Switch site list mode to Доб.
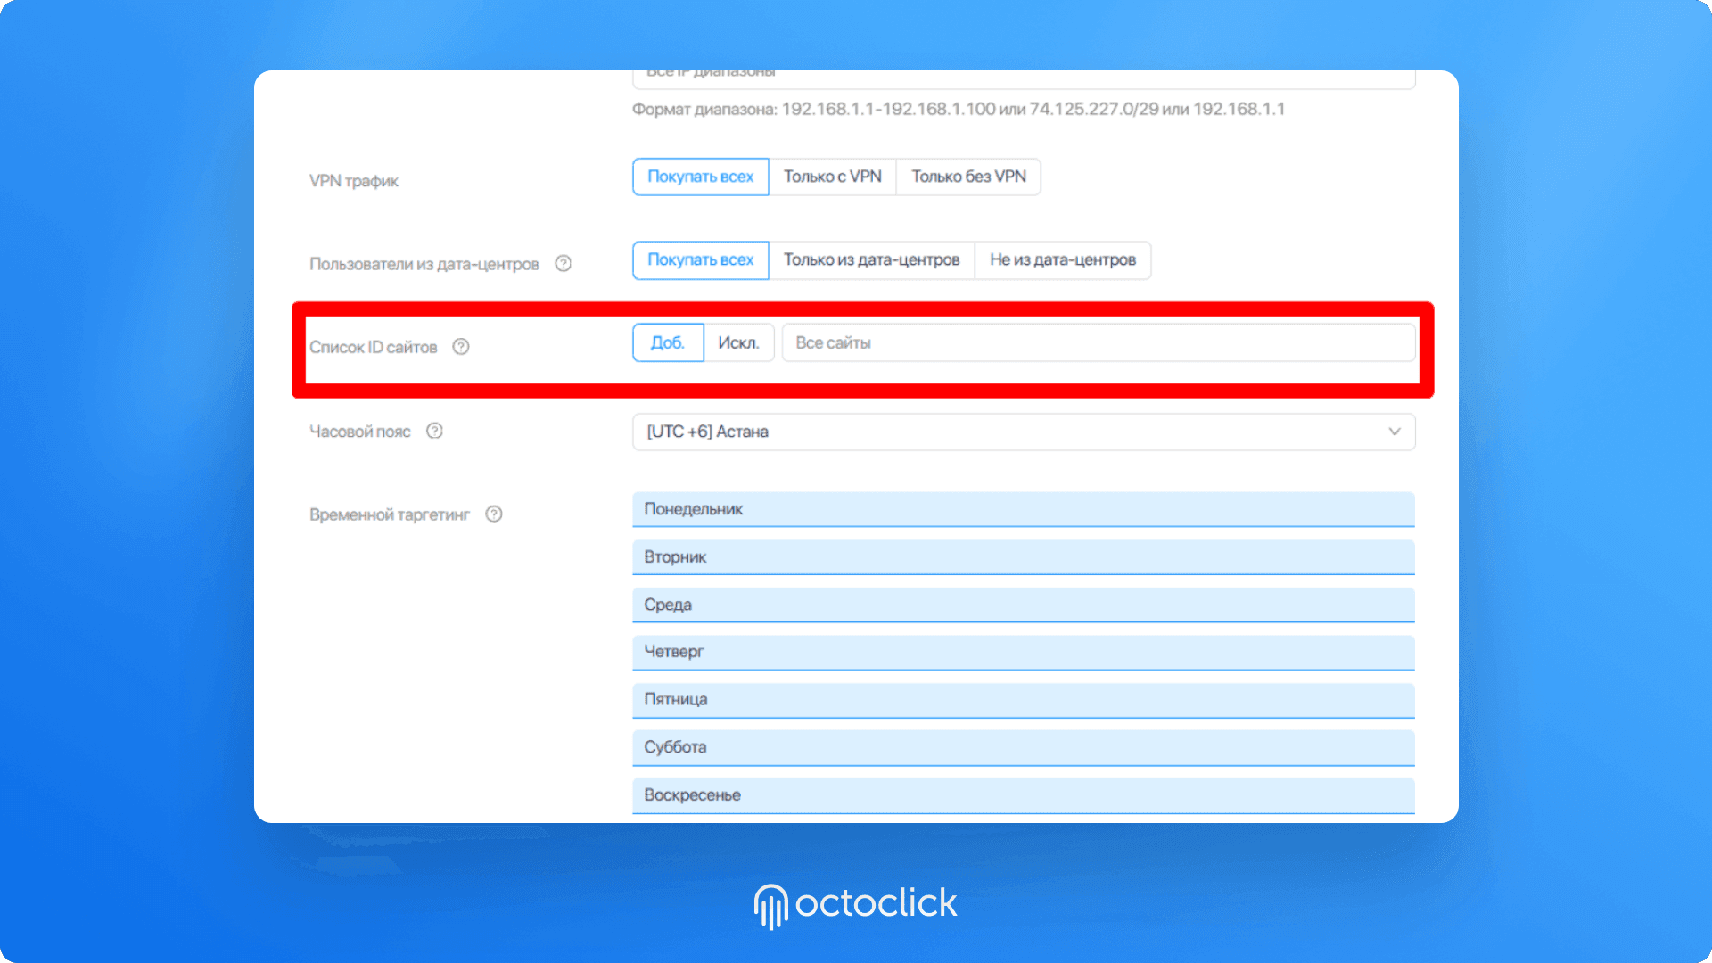This screenshot has height=963, width=1712. click(668, 342)
